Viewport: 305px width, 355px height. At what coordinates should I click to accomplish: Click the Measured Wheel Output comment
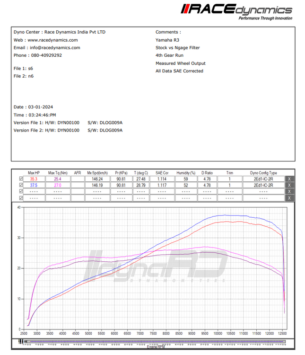coord(181,63)
